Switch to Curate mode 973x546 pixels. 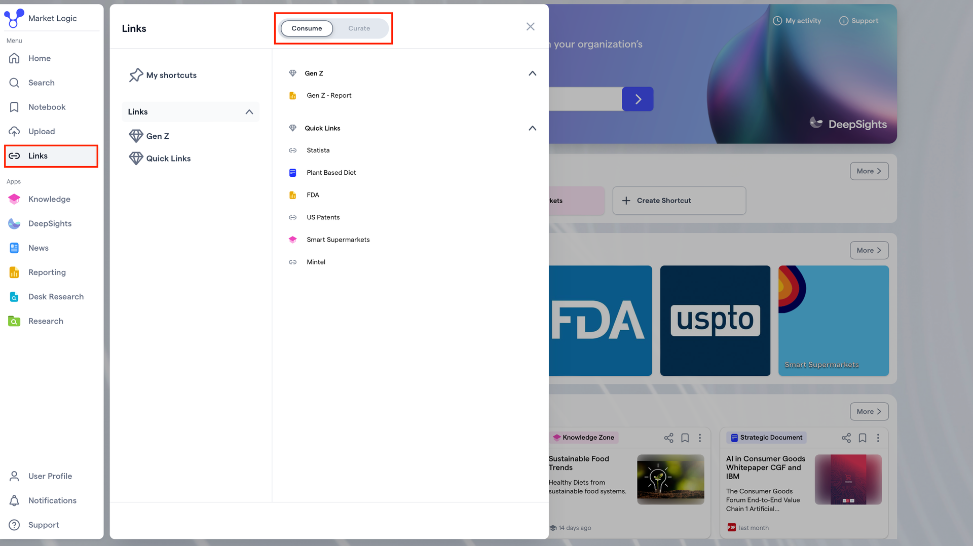[359, 28]
